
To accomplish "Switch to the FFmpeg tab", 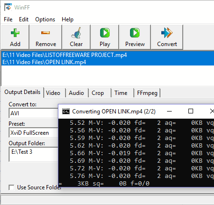I will pyautogui.click(x=147, y=93).
